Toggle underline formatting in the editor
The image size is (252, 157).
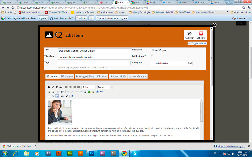57,87
